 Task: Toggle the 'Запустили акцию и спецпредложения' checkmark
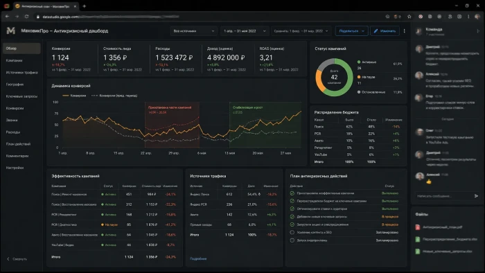click(x=292, y=224)
